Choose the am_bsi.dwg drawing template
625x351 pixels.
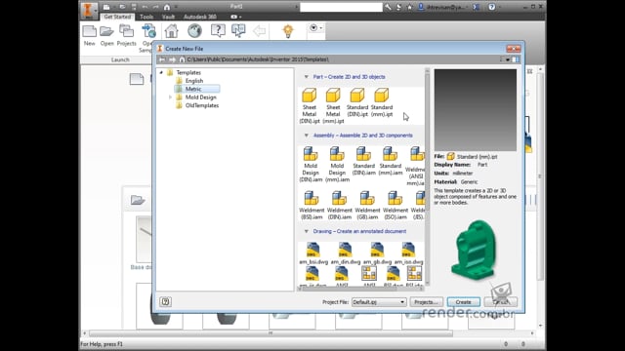[313, 253]
